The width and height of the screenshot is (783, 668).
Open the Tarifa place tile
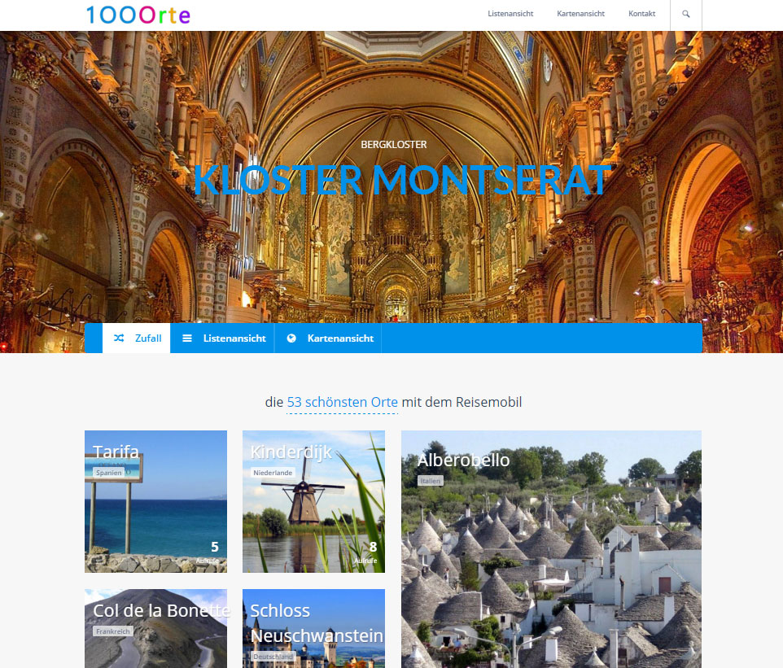point(155,501)
